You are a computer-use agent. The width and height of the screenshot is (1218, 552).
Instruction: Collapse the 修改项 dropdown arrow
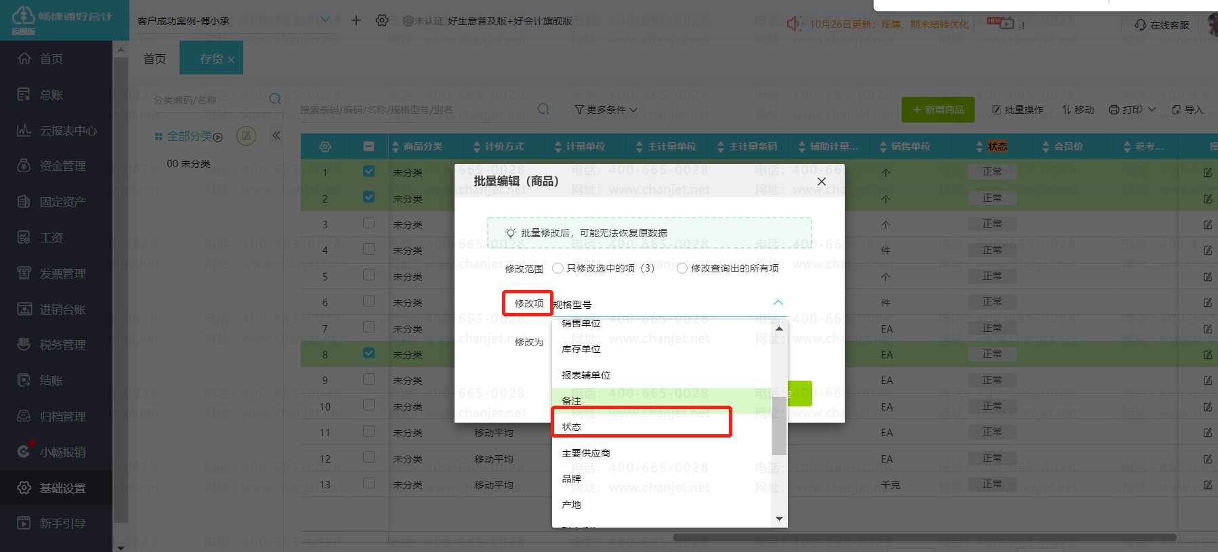778,303
